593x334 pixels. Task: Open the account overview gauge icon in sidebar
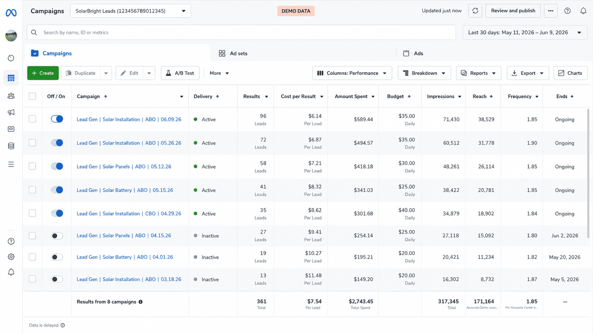coord(11,58)
